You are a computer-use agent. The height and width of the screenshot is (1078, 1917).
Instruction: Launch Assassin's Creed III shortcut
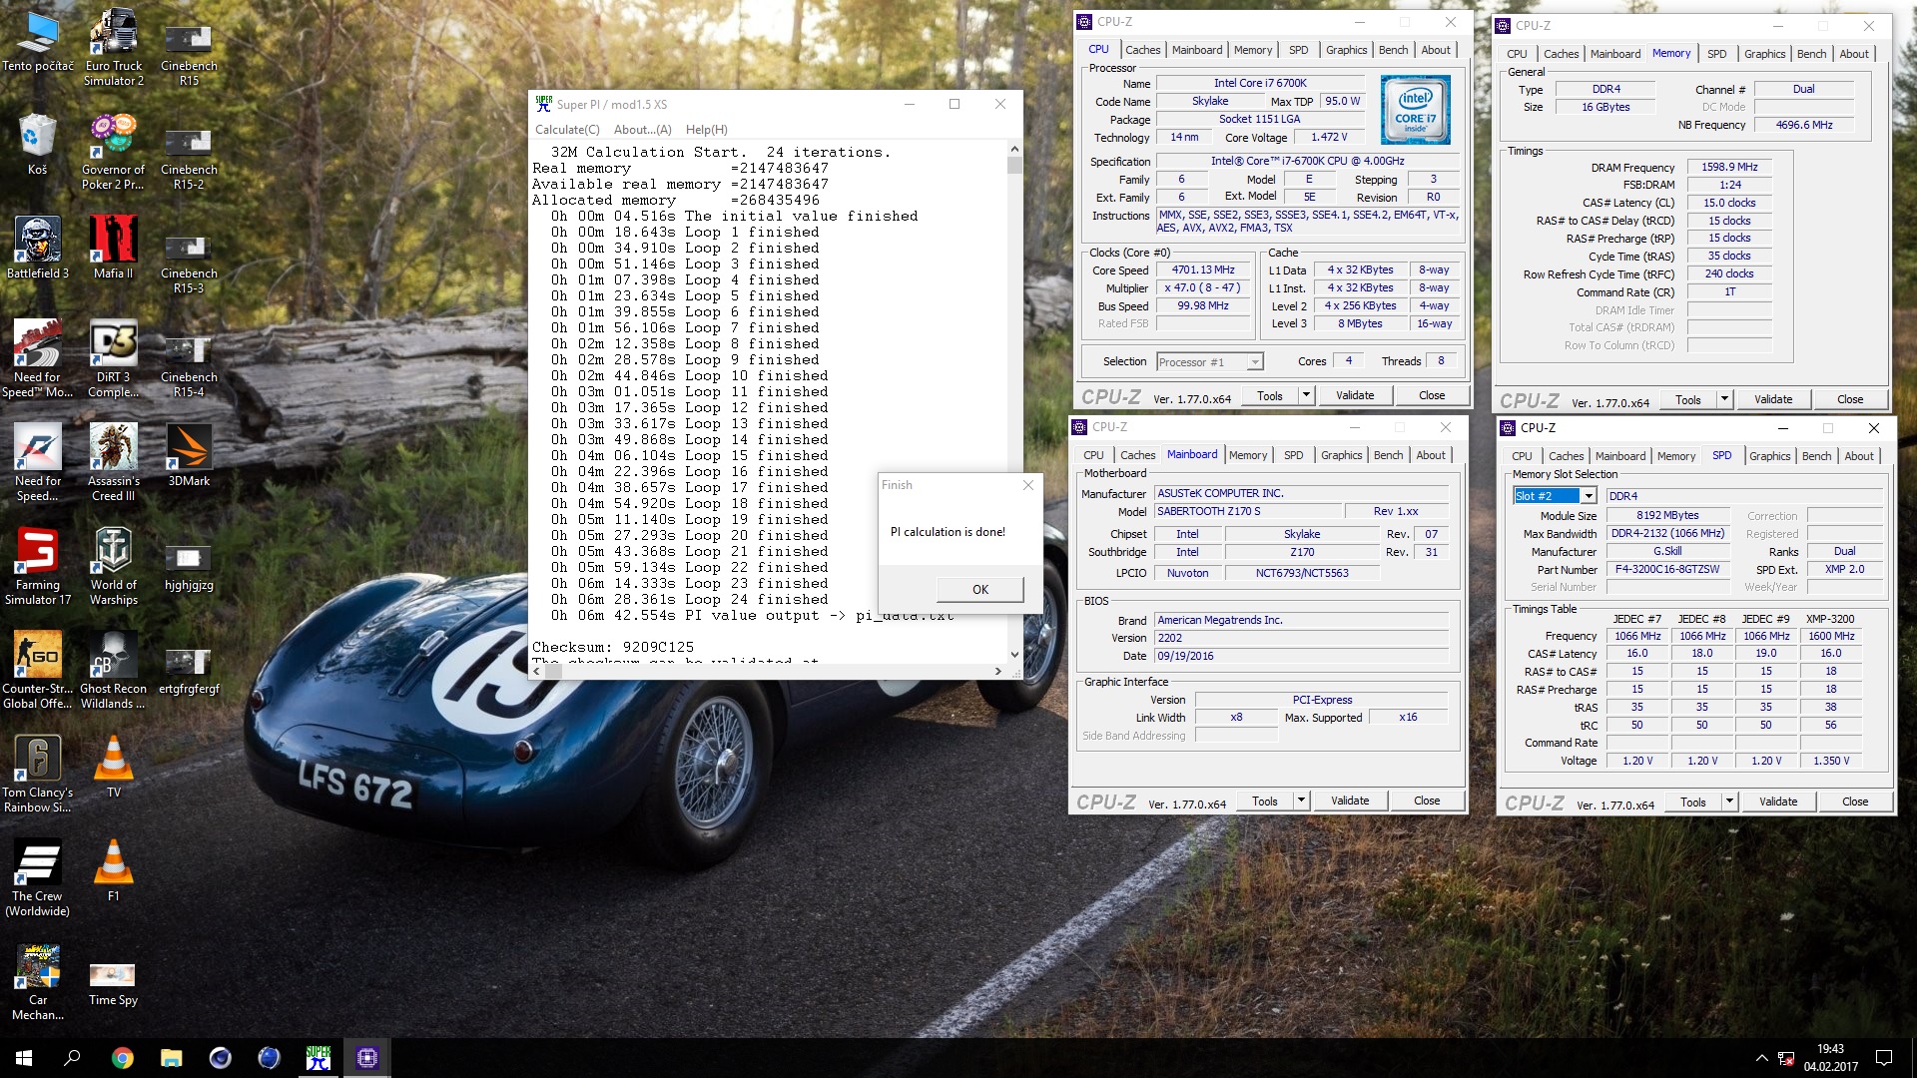[113, 462]
